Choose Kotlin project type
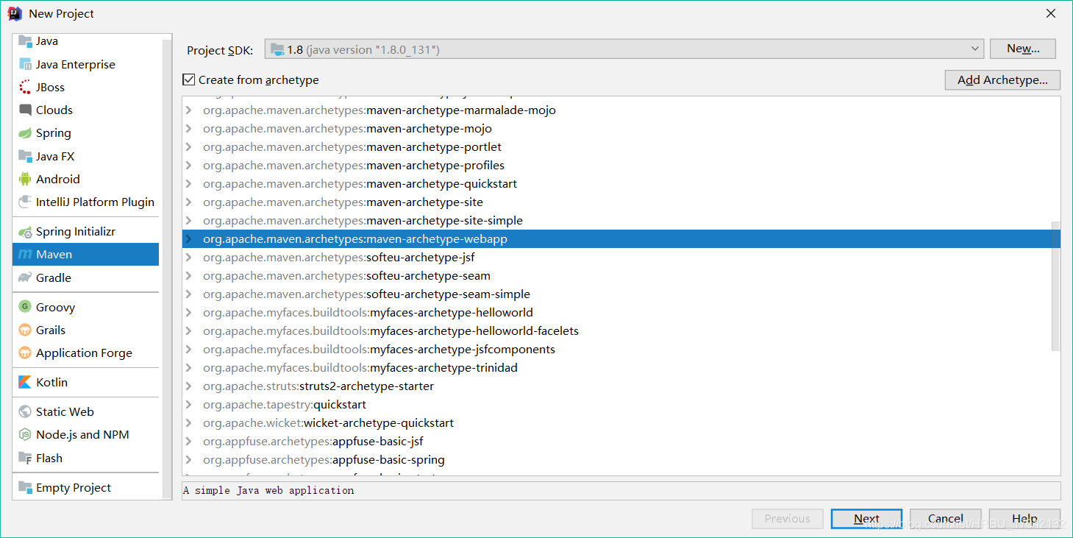 (x=86, y=382)
